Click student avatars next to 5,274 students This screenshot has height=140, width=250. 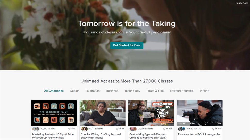84,129
